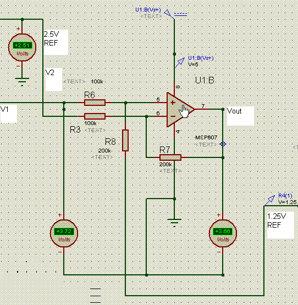Select the R3 resistor body
This screenshot has height=305, width=298.
pyautogui.click(x=95, y=116)
